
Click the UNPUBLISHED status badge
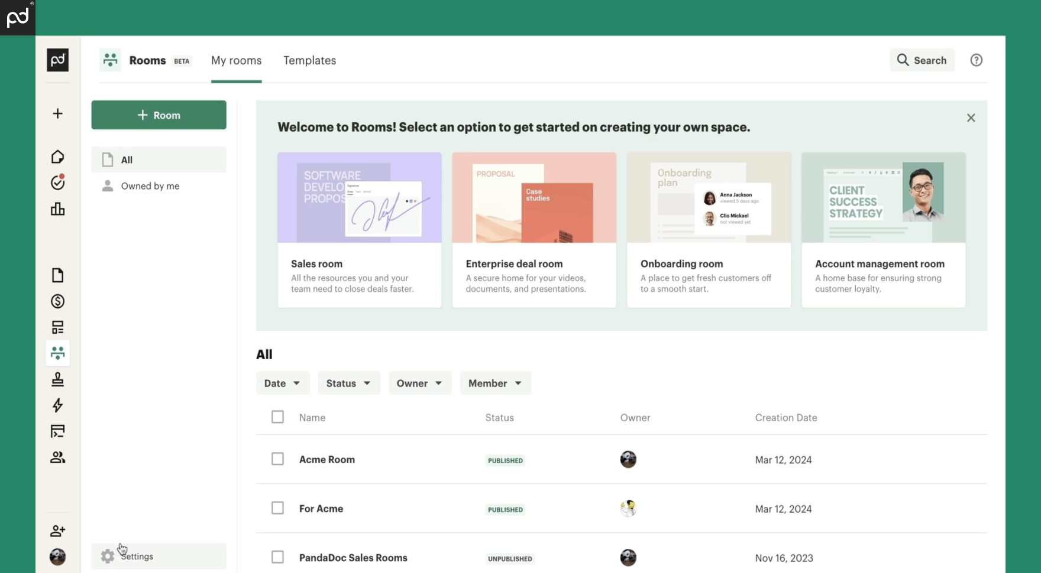(510, 559)
